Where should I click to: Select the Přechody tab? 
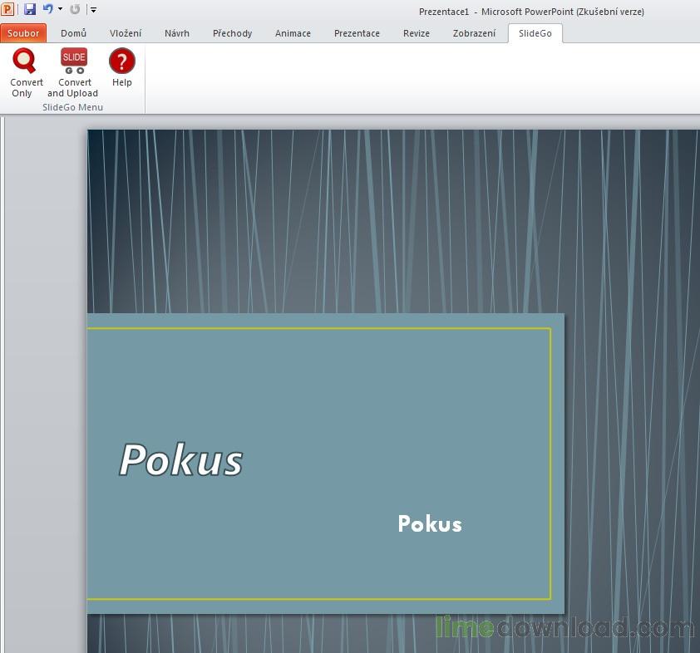(233, 33)
